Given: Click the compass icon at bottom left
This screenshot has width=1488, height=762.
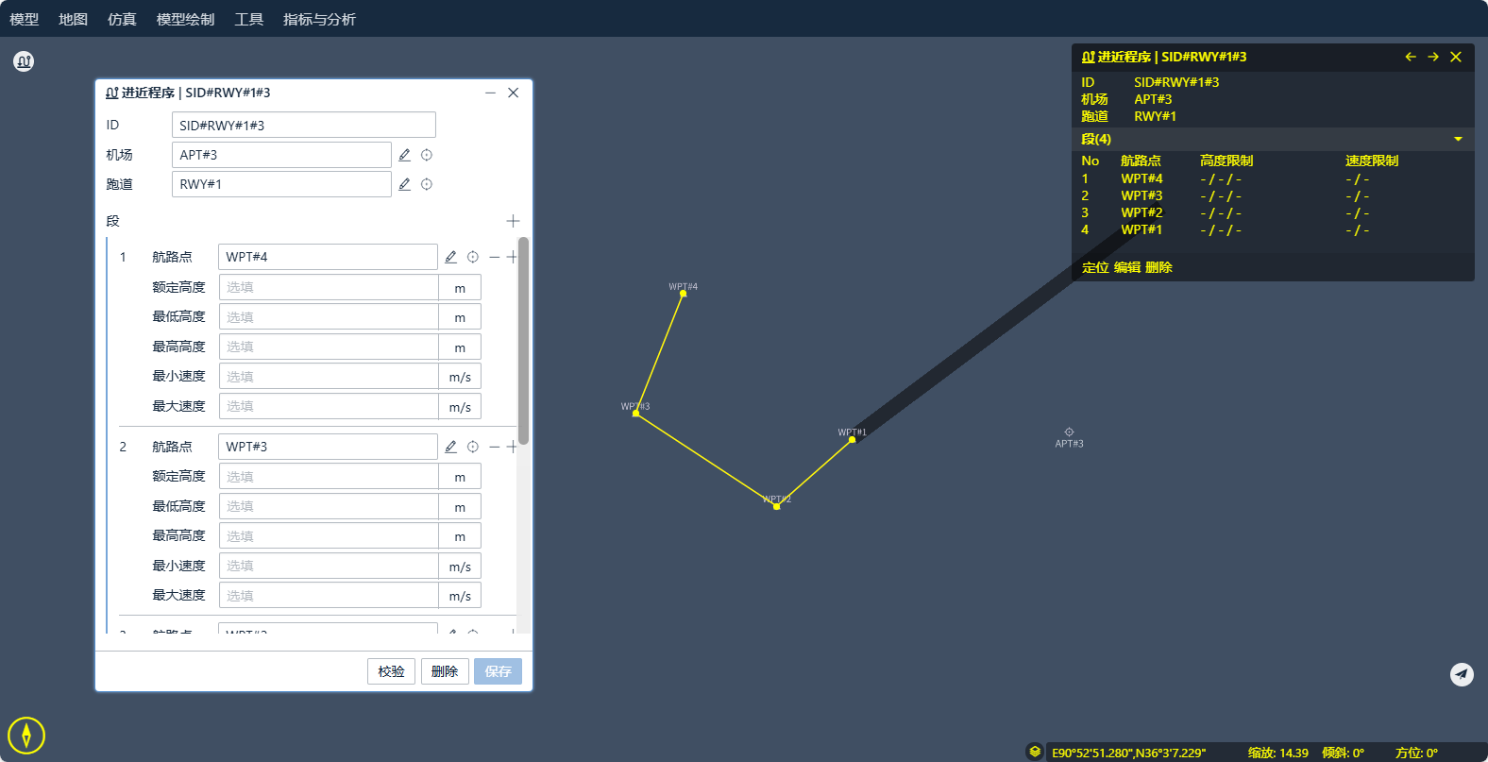Looking at the screenshot, I should point(26,735).
